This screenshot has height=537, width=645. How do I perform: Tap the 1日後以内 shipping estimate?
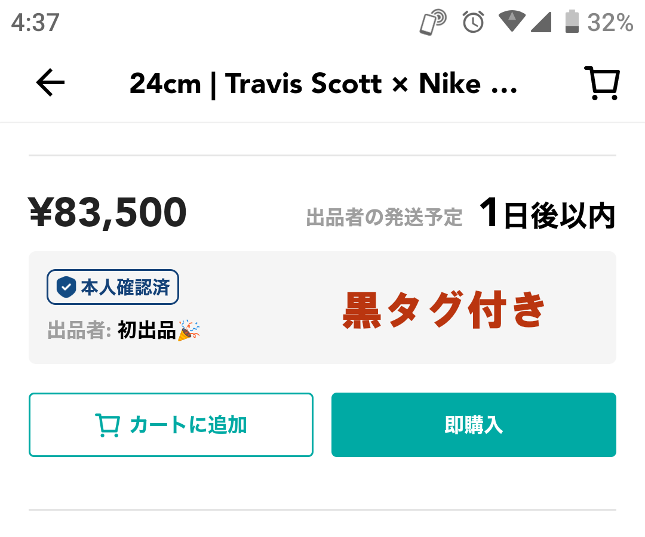[546, 215]
